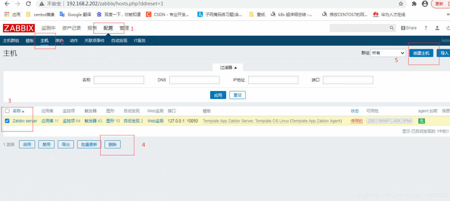Click the 创建主机 button

(421, 53)
